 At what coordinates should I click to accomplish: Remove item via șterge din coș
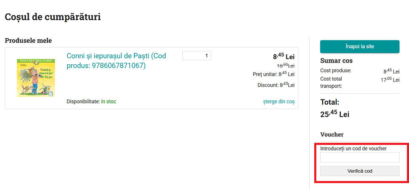pos(278,102)
